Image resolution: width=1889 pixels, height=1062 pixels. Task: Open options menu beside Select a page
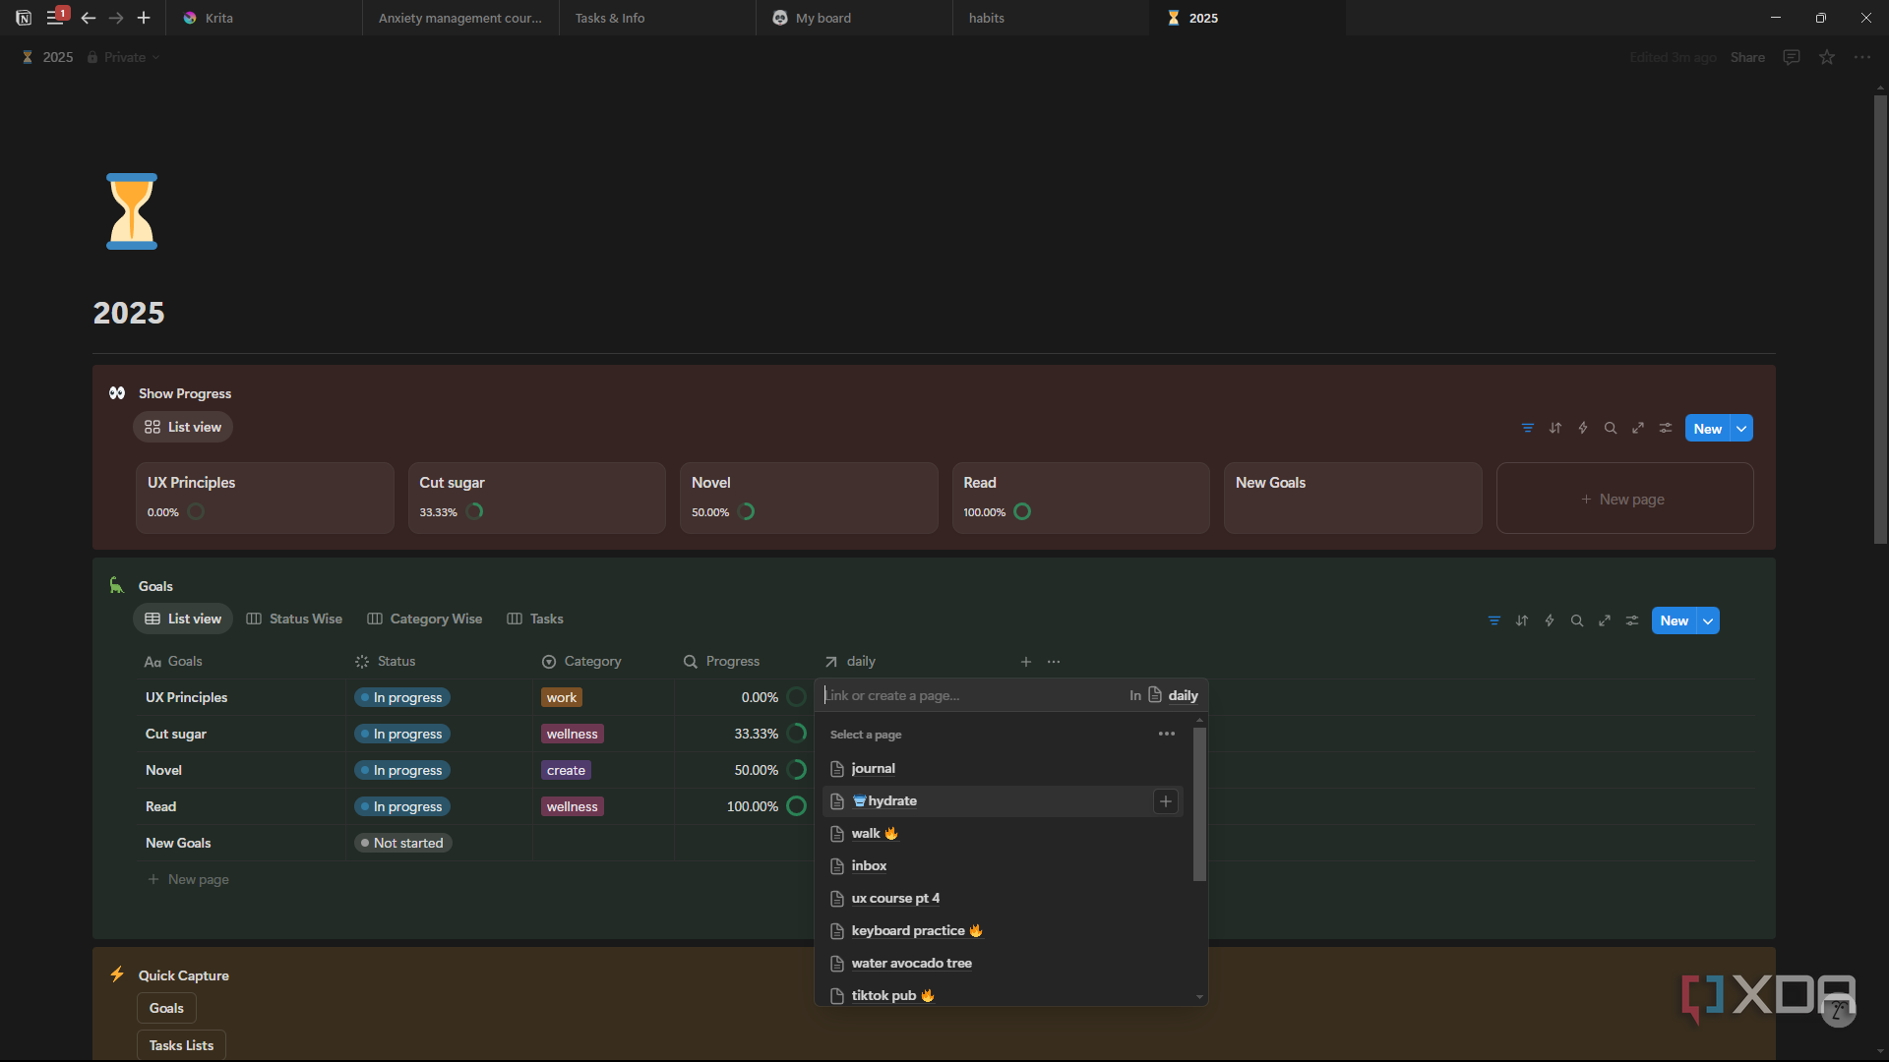coord(1167,734)
